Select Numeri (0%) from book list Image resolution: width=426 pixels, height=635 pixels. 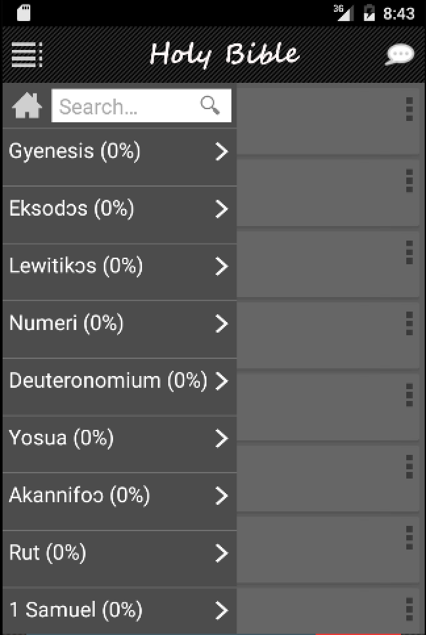point(66,323)
